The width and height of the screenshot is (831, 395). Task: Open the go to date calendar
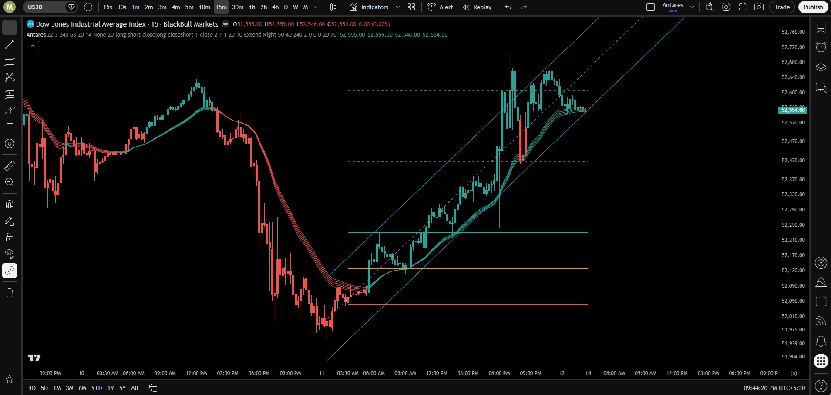coord(153,388)
